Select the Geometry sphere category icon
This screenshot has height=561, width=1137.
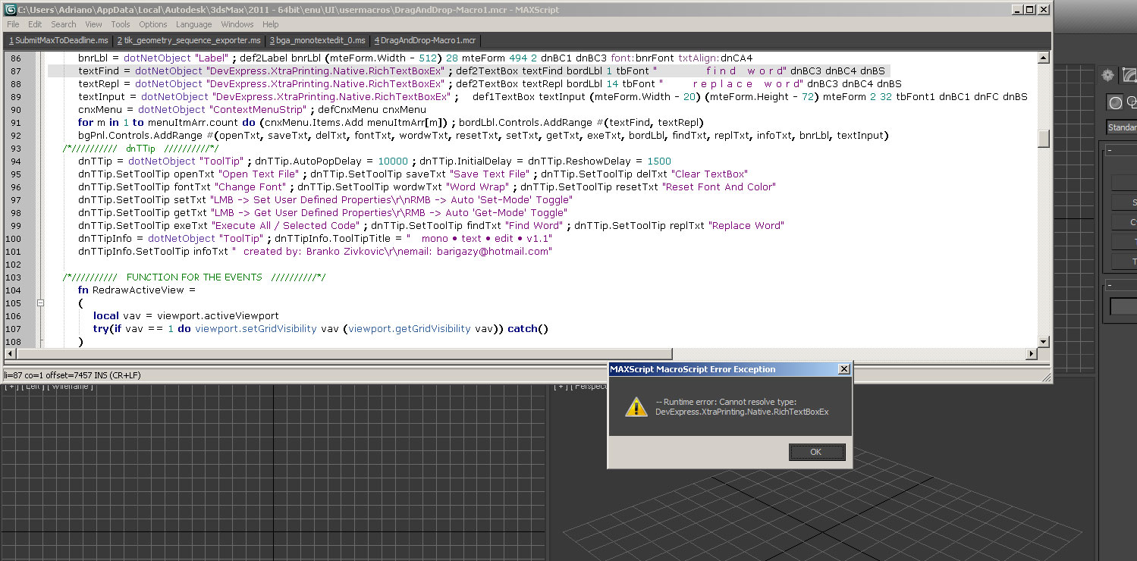point(1115,103)
